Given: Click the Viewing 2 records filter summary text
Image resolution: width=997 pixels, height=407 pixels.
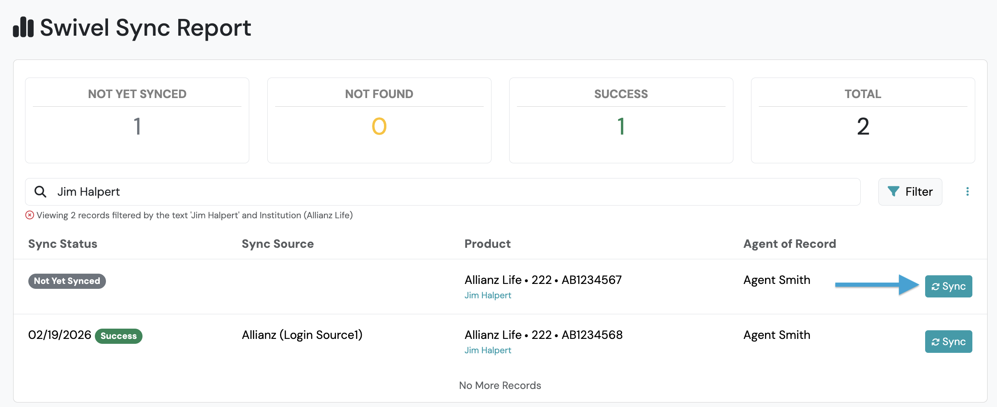Looking at the screenshot, I should (195, 215).
